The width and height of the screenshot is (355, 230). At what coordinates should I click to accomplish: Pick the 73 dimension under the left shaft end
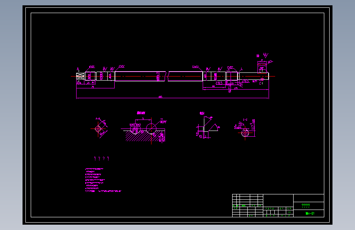(93, 87)
